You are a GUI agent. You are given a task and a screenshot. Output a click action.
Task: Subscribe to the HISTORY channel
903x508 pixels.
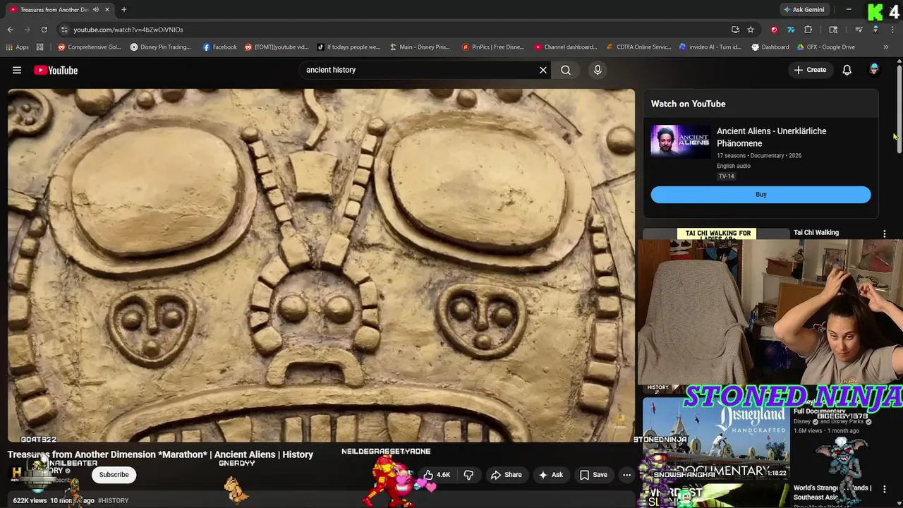[114, 475]
